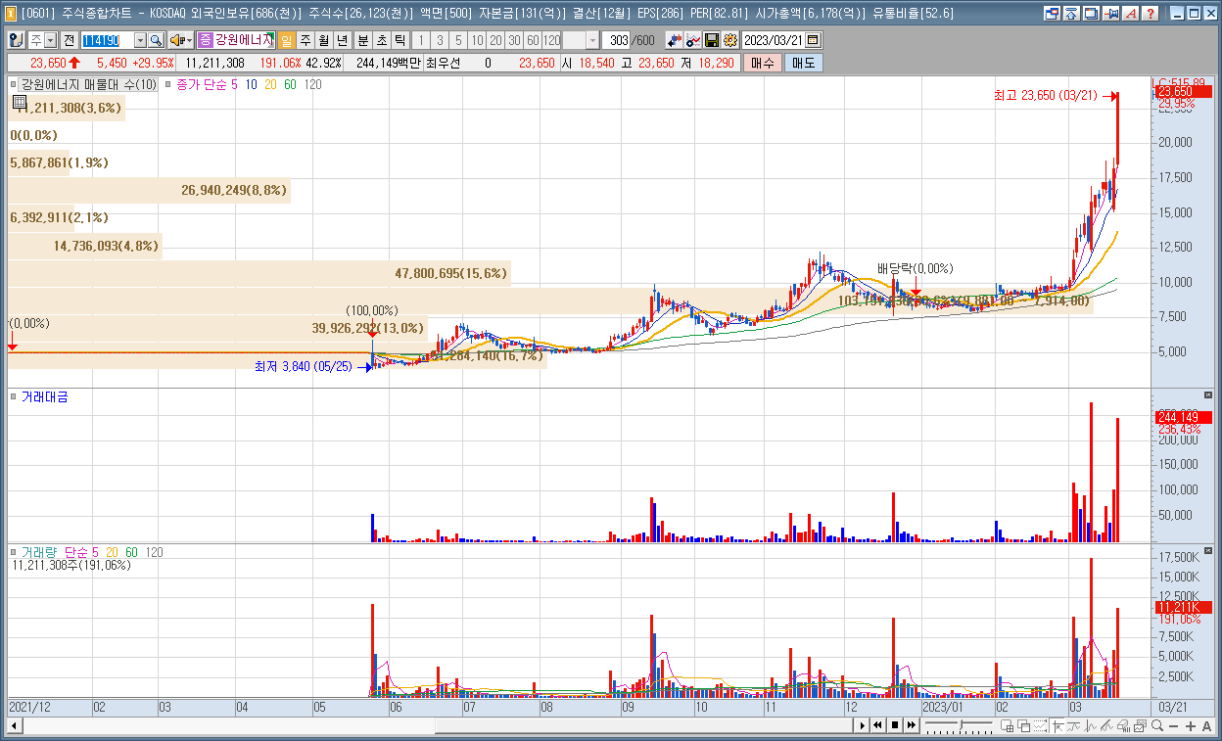
Task: Click the play forward chart button
Action: (x=863, y=725)
